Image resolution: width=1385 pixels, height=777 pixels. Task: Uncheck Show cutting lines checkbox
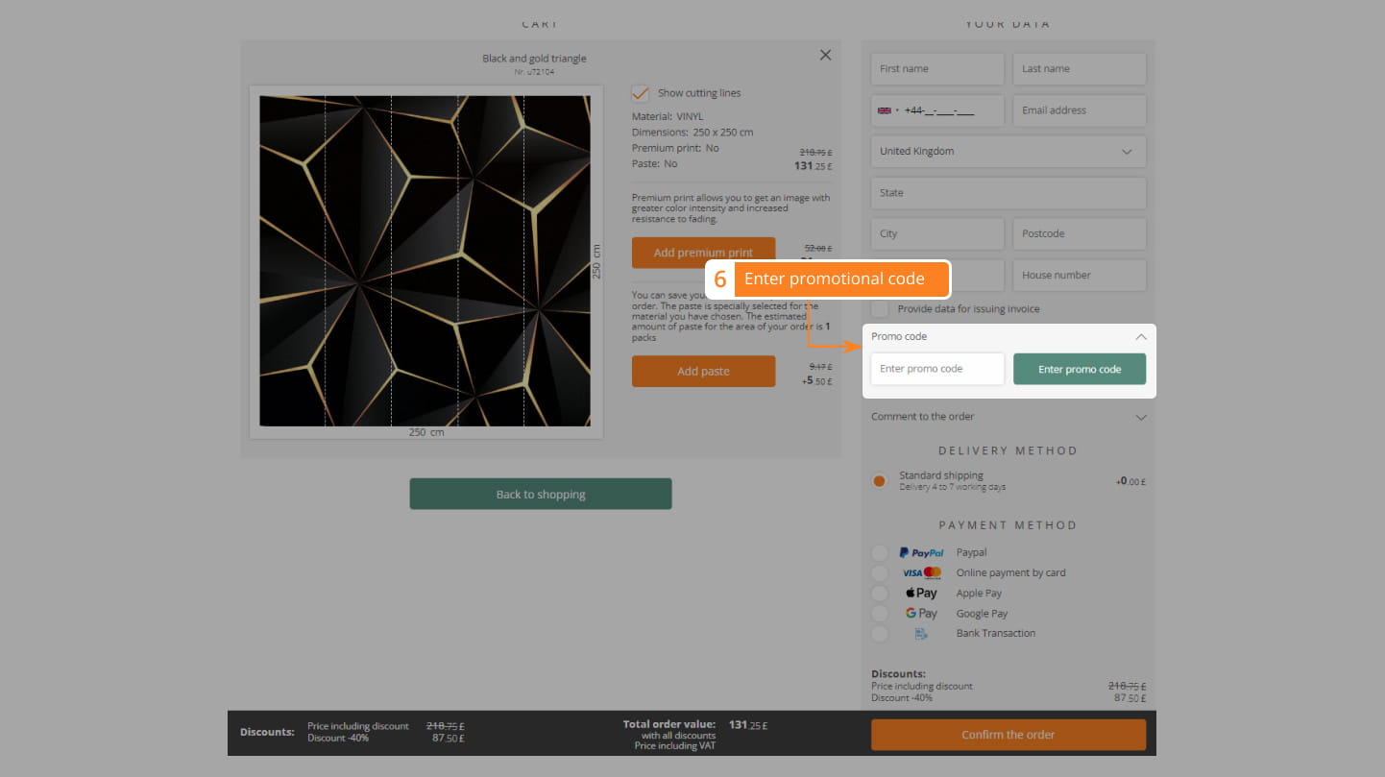pyautogui.click(x=641, y=93)
